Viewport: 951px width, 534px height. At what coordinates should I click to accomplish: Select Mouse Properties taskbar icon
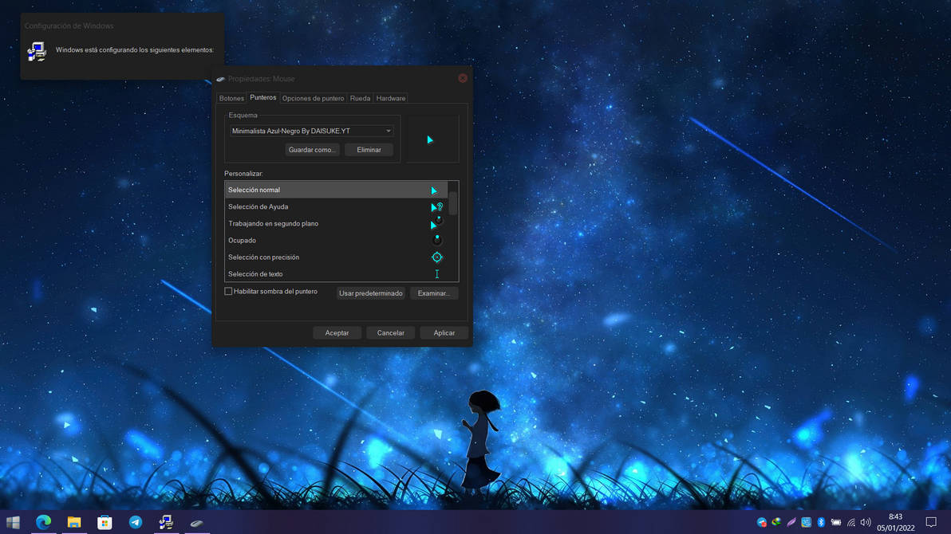196,523
